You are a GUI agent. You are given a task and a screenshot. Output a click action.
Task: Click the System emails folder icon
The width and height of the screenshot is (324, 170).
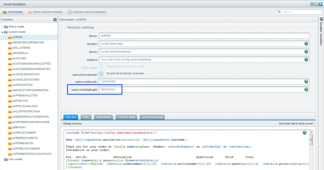tap(6, 32)
